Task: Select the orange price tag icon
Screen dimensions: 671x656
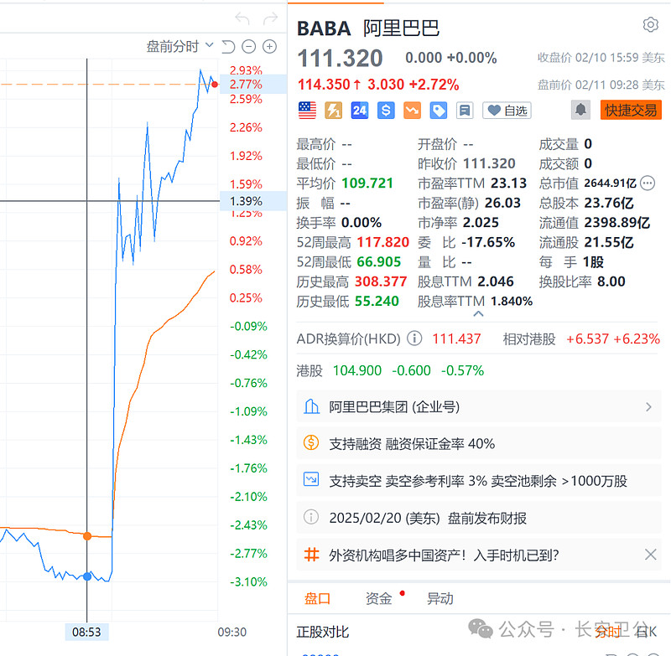Action: 411,110
